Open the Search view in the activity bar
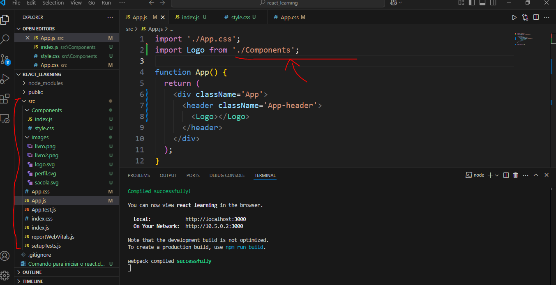Viewport: 556px width, 285px height. tap(5, 39)
